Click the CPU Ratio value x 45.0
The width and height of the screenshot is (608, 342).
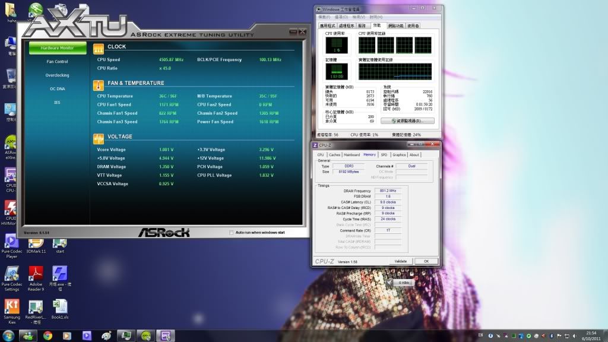[165, 68]
